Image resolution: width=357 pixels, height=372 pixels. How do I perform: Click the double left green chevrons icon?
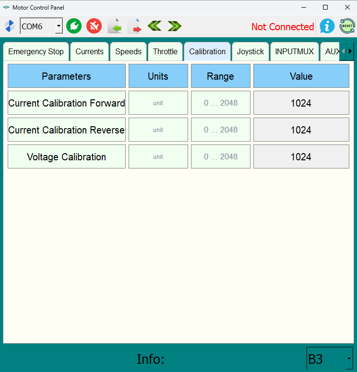click(x=155, y=26)
